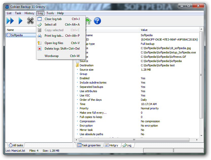Choose Delete logs entry

[x=61, y=49]
